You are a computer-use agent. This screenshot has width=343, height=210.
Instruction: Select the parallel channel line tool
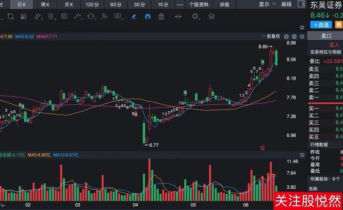pos(38,17)
